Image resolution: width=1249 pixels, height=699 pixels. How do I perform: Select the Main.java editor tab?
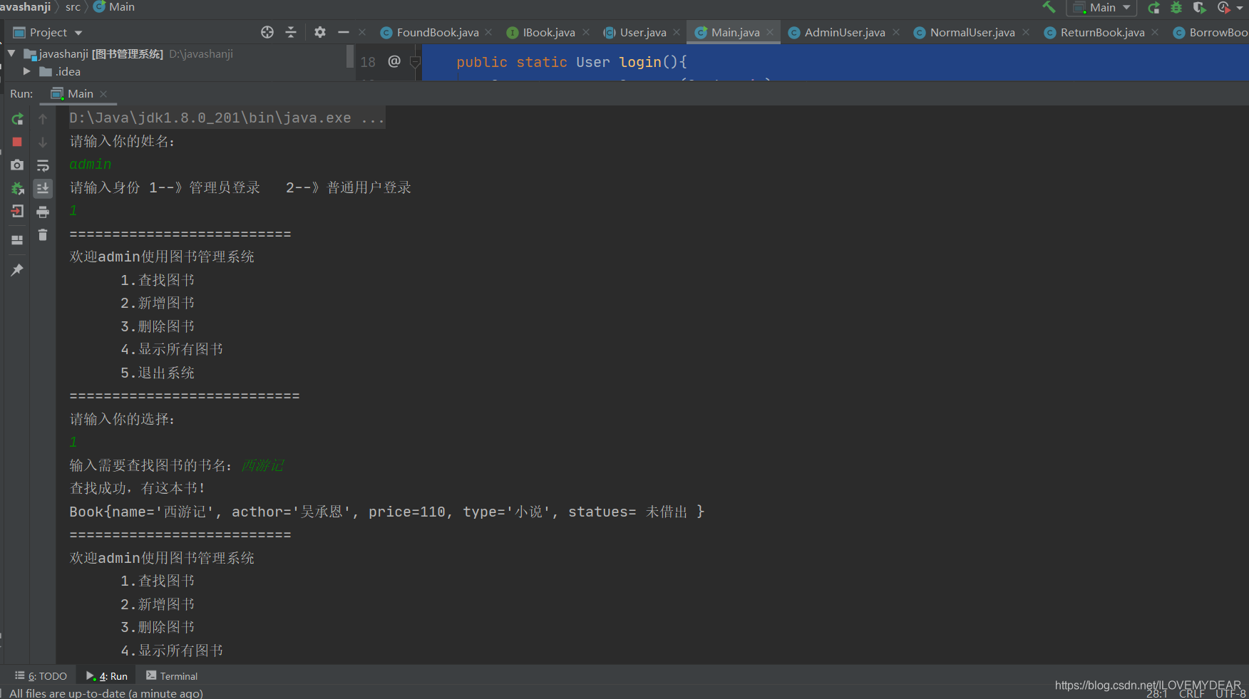(735, 33)
